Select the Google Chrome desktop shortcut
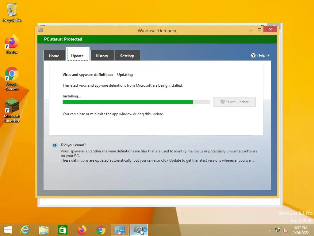The image size is (314, 236). tap(12, 79)
